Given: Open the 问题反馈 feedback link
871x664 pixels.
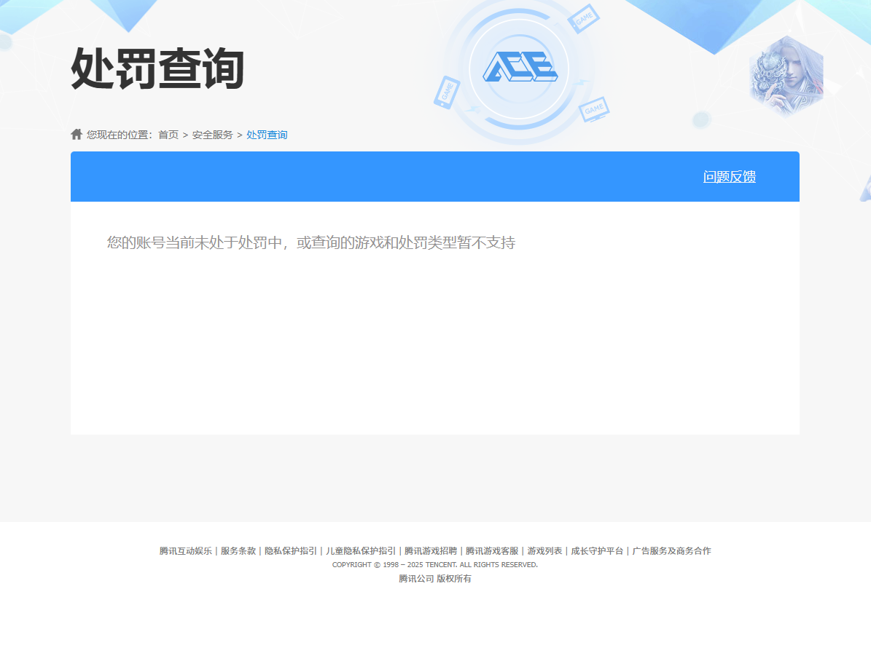Looking at the screenshot, I should coord(729,176).
